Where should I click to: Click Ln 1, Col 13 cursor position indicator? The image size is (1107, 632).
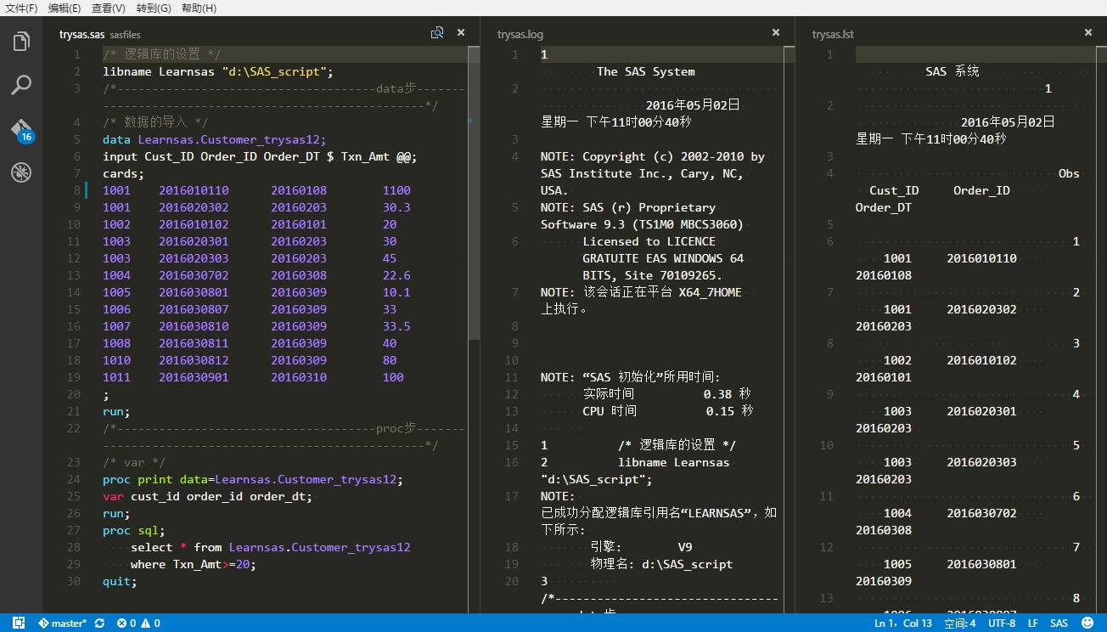[x=903, y=623]
